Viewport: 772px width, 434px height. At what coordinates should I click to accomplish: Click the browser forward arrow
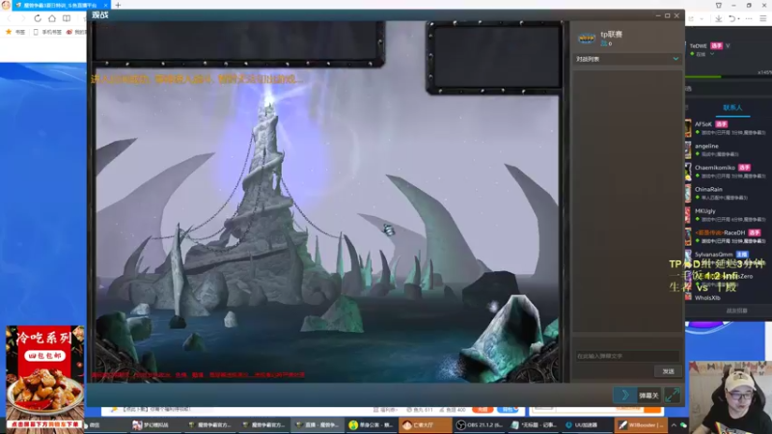[22, 18]
